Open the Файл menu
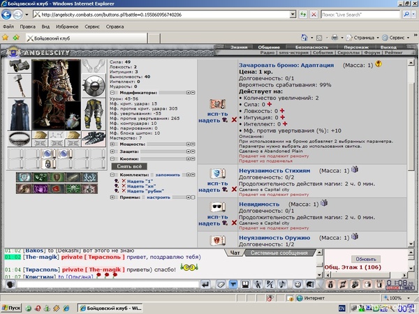The width and height of the screenshot is (419, 314). pos(8,27)
